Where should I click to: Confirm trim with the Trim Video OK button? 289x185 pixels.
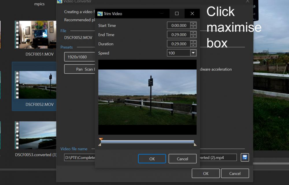tap(152, 159)
